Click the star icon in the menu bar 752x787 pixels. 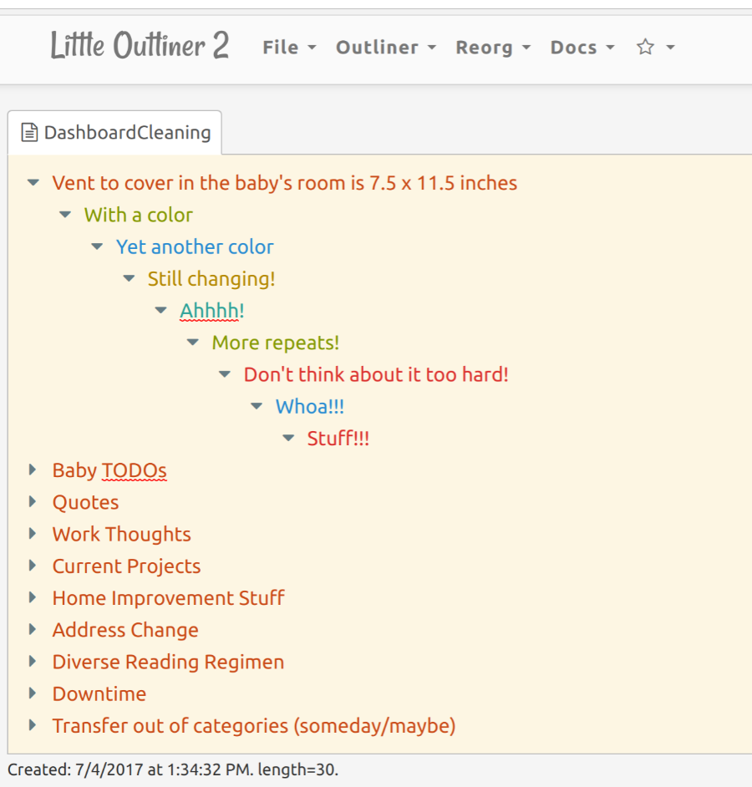tap(643, 48)
